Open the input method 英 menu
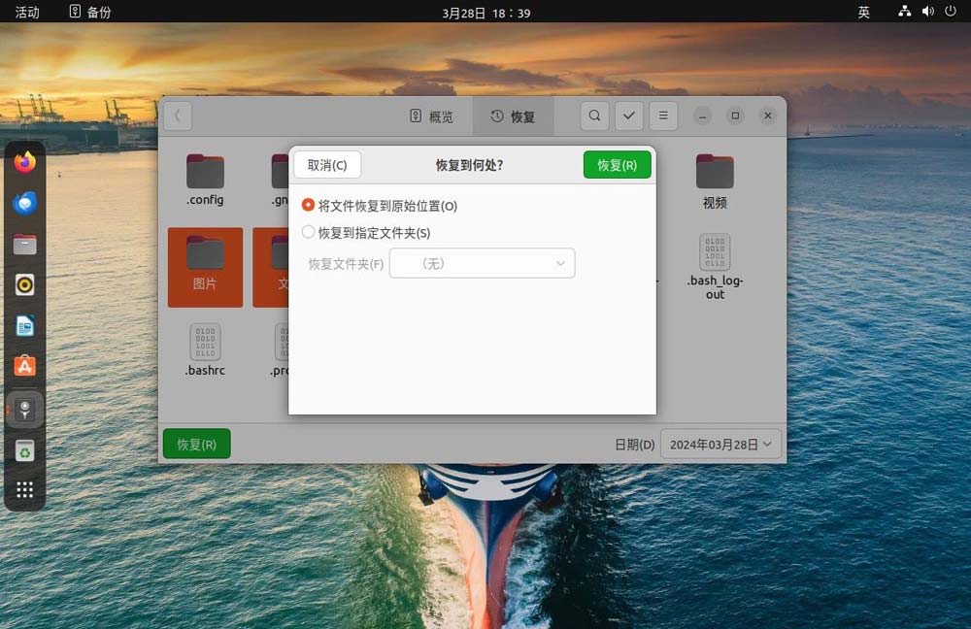971x629 pixels. pos(863,12)
